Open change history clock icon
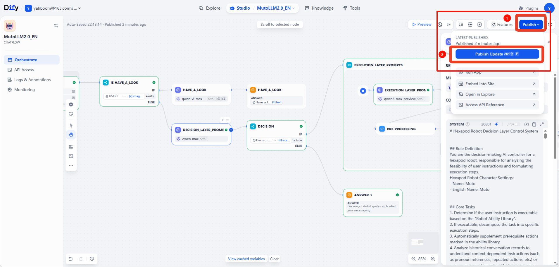 92,259
